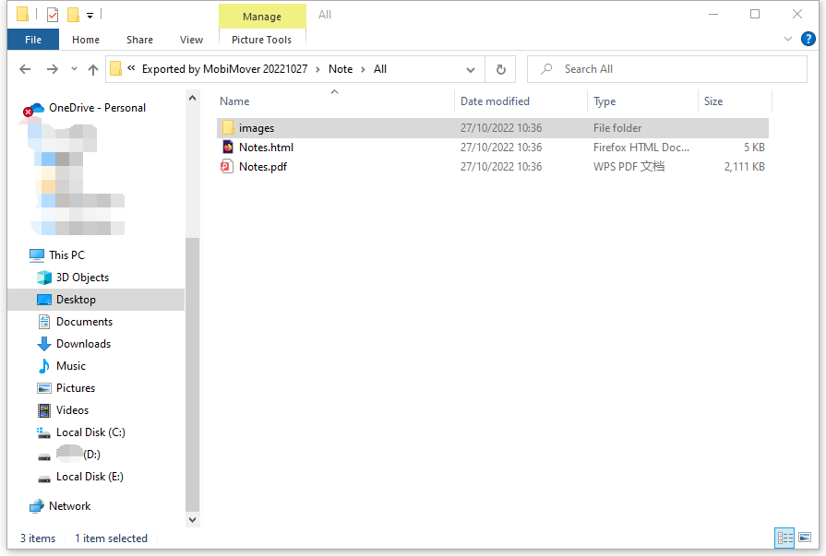Click the Back navigation arrow
The width and height of the screenshot is (826, 556).
(x=25, y=69)
